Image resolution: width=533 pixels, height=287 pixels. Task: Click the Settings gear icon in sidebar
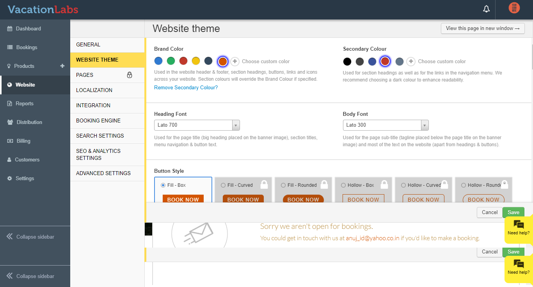(10, 178)
